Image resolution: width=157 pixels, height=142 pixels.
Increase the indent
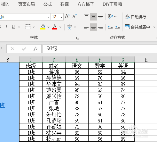[x=117, y=27]
